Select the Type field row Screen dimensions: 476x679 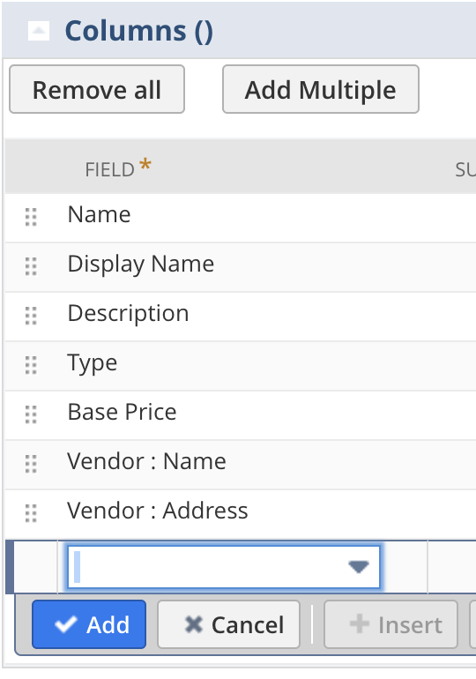241,366
